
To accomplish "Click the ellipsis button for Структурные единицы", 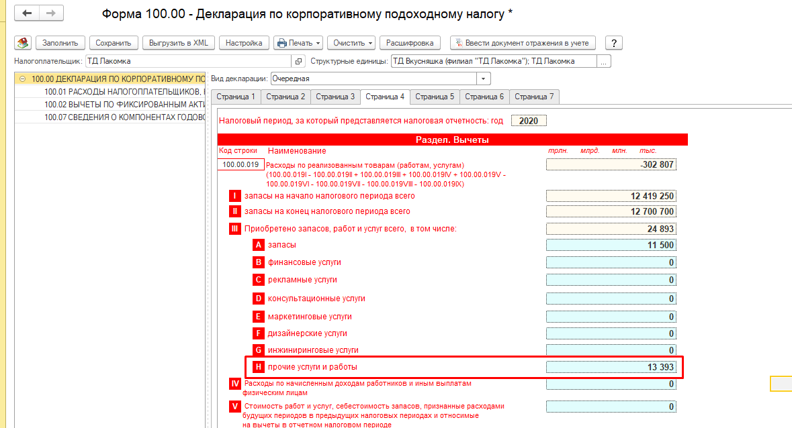I will click(x=604, y=61).
